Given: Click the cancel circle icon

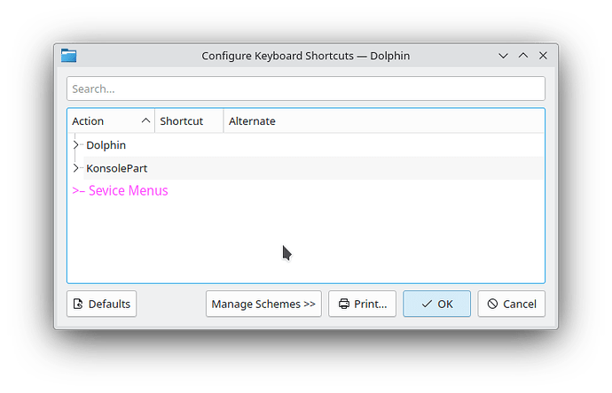Looking at the screenshot, I should coord(492,304).
